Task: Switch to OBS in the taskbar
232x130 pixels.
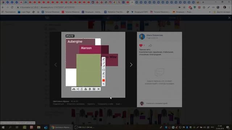Action: click(x=84, y=127)
